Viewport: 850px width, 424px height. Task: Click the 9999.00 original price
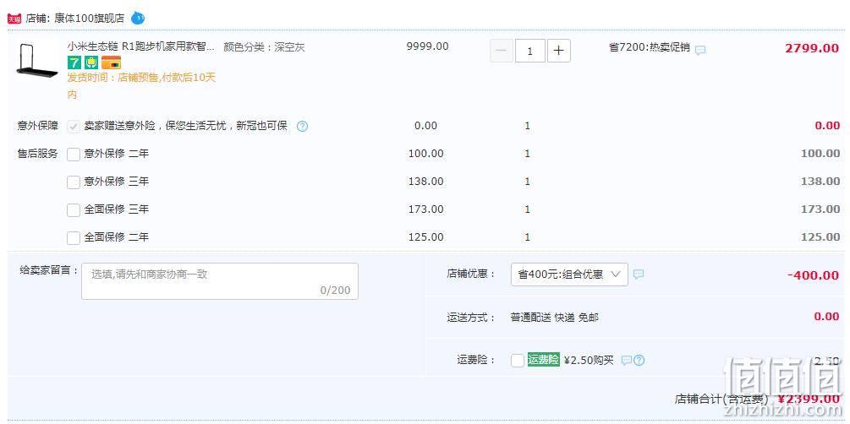[x=427, y=46]
